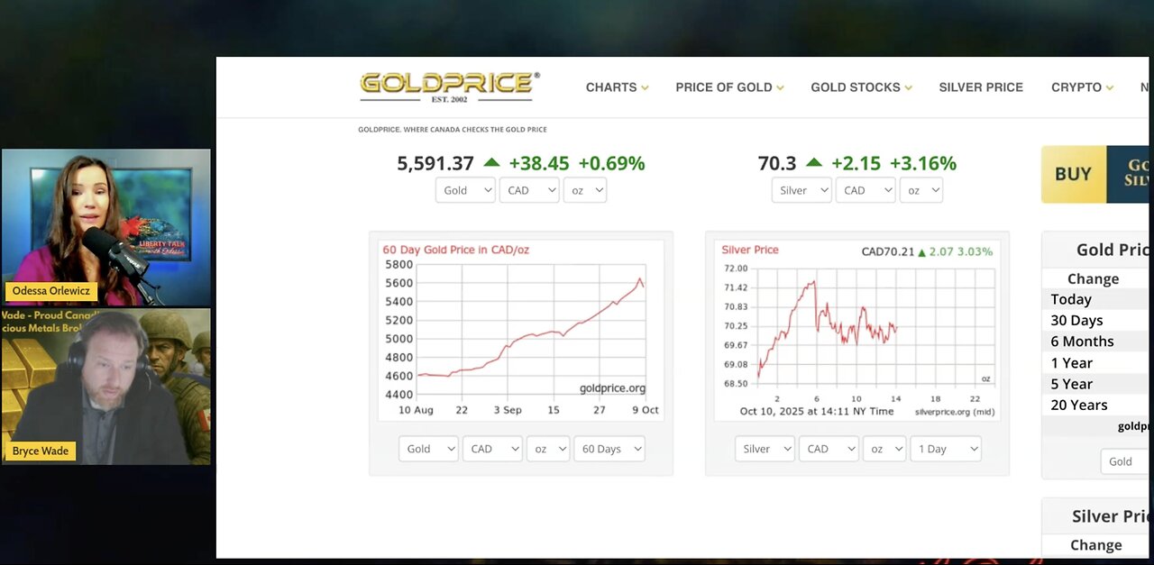
Task: Open the Gold metal dropdown under 5,591.37
Action: click(x=465, y=190)
